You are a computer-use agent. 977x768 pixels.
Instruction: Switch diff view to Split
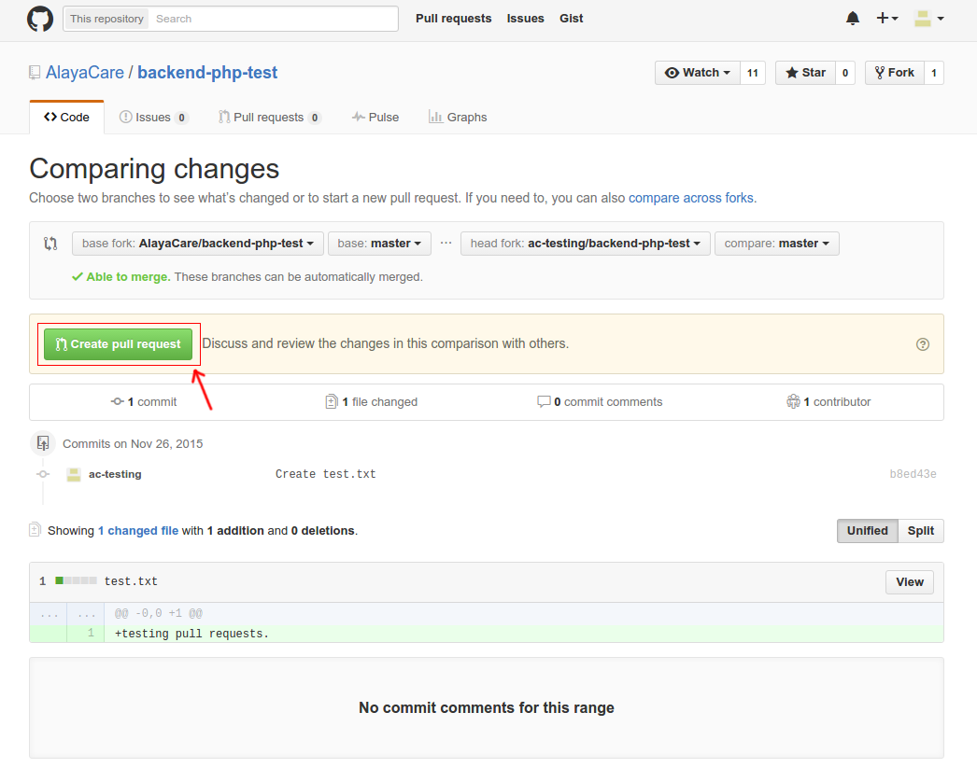pyautogui.click(x=920, y=531)
